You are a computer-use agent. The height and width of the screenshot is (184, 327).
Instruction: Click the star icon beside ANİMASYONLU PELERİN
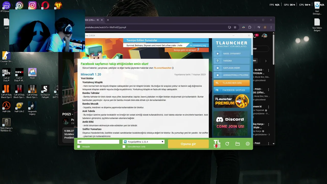click(x=218, y=75)
